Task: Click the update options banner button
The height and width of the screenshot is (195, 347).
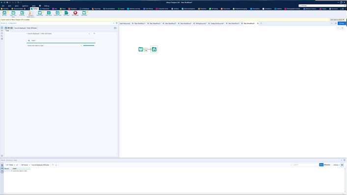Action: pyautogui.click(x=337, y=20)
